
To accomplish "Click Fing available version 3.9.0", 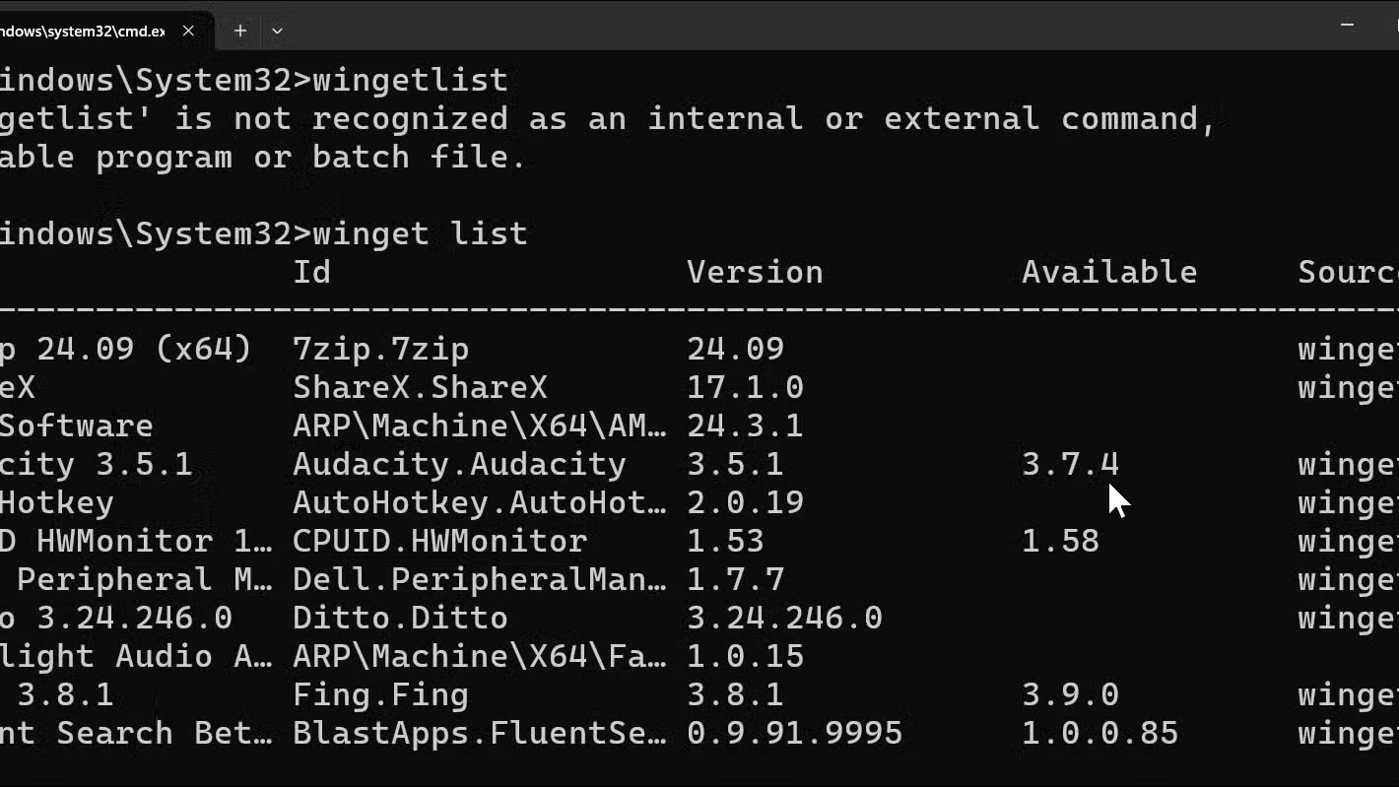I will 1070,694.
